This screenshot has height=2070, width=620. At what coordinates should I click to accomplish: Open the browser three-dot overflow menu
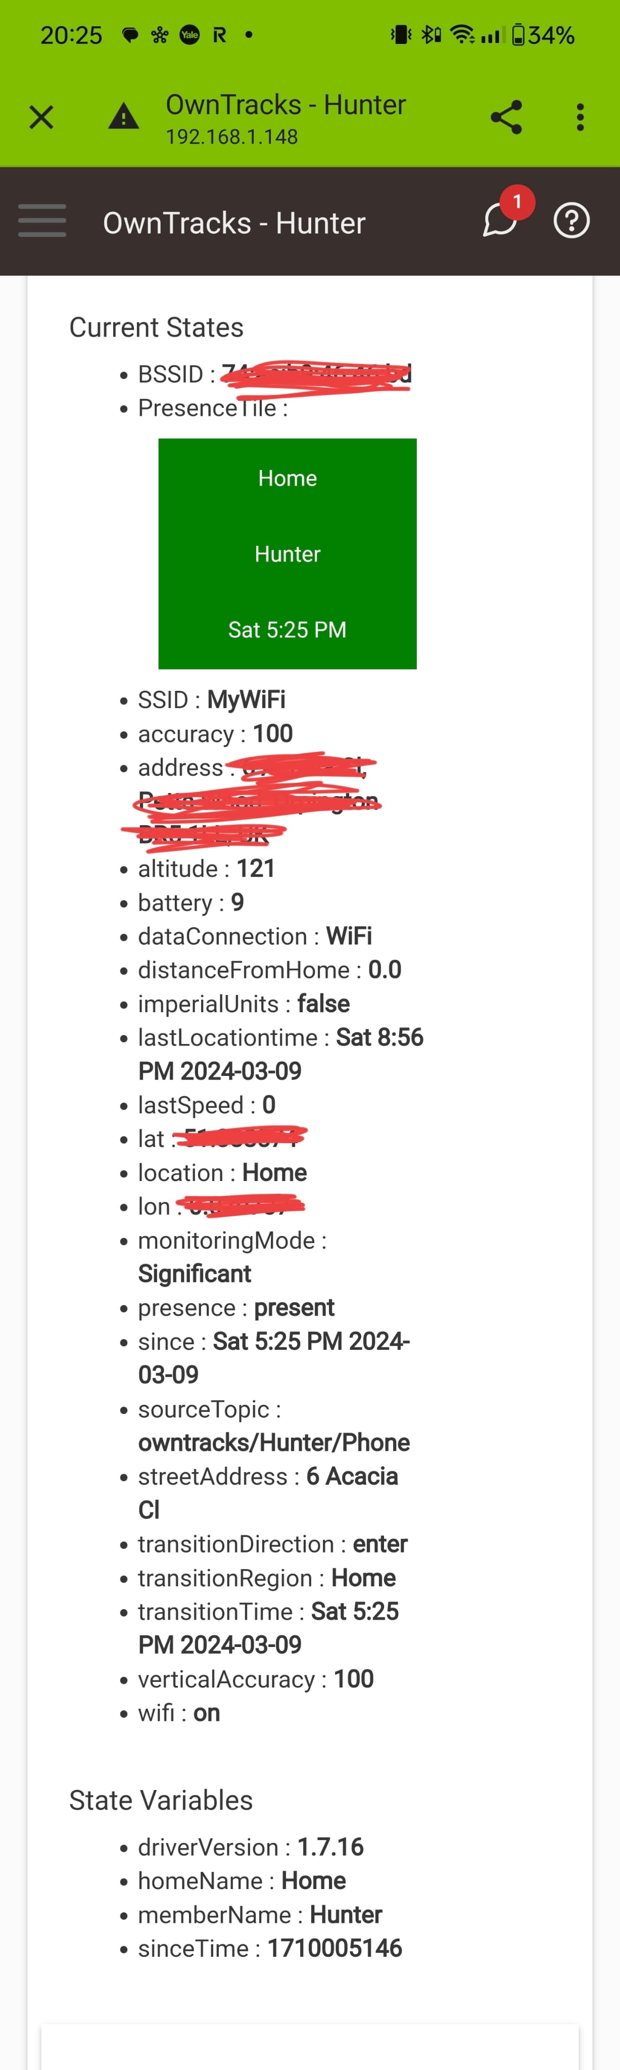tap(580, 117)
